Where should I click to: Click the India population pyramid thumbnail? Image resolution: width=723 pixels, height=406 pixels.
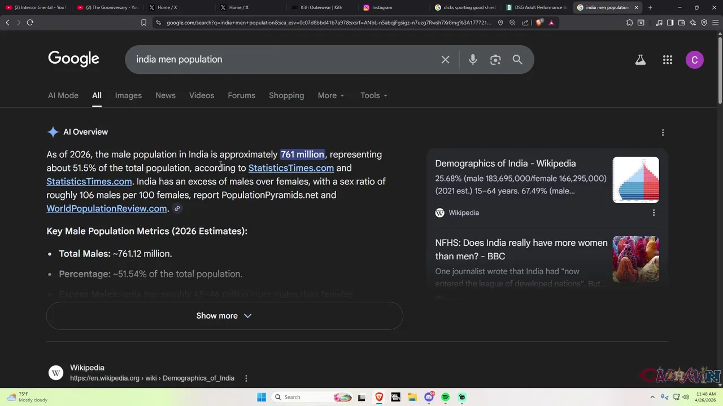(x=635, y=180)
